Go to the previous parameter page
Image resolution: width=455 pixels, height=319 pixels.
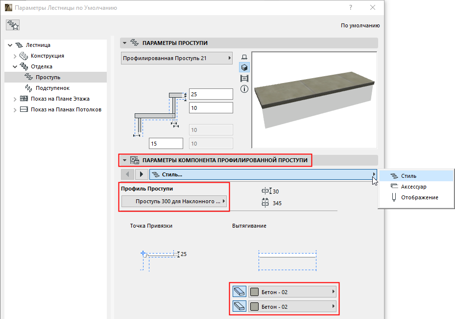[x=127, y=174]
